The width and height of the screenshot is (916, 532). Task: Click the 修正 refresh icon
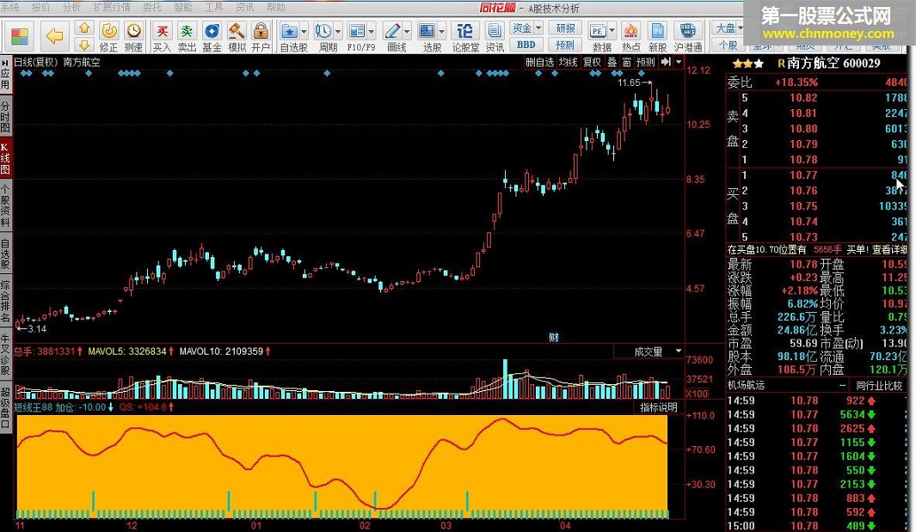(108, 30)
